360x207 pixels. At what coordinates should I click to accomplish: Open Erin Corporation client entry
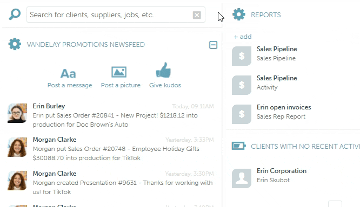(282, 175)
